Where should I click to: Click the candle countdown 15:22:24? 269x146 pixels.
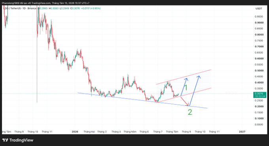[260, 96]
